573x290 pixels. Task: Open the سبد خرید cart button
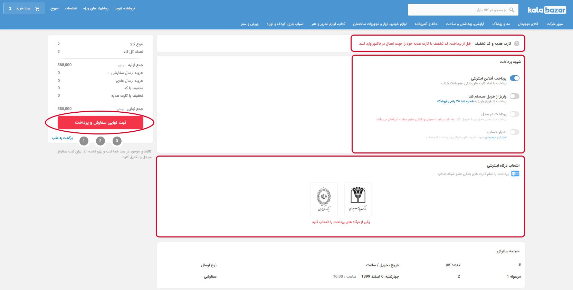pos(24,8)
